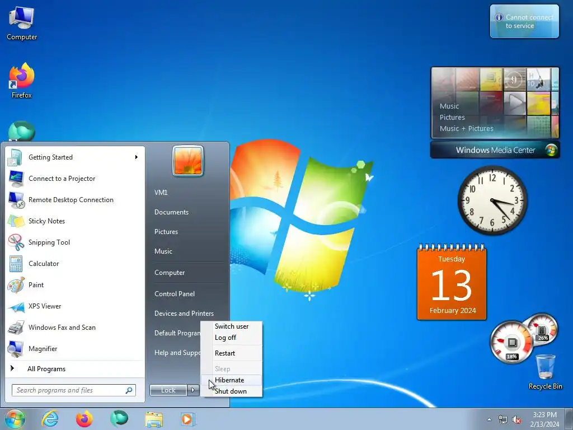Image resolution: width=573 pixels, height=430 pixels.
Task: Open Windows Media Player from taskbar
Action: (188, 419)
